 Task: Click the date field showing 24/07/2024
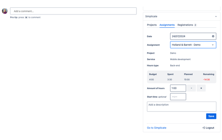point(193,36)
